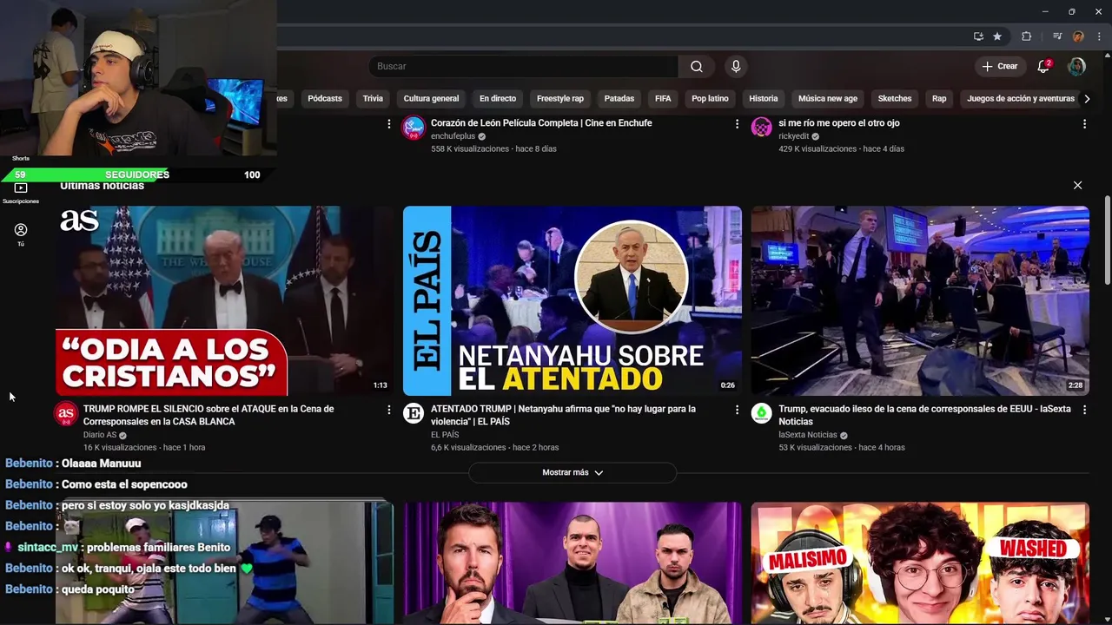Viewport: 1112px width, 625px height.
Task: Play the three men purple background thumbnail
Action: 573,563
